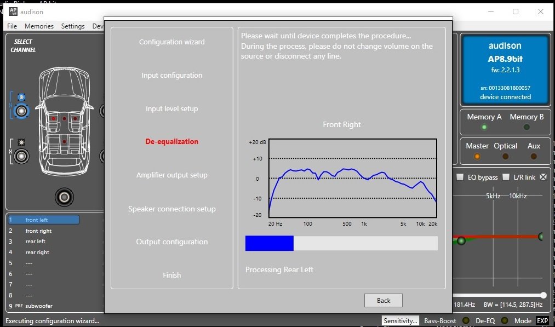Click the Back button in wizard

(384, 301)
